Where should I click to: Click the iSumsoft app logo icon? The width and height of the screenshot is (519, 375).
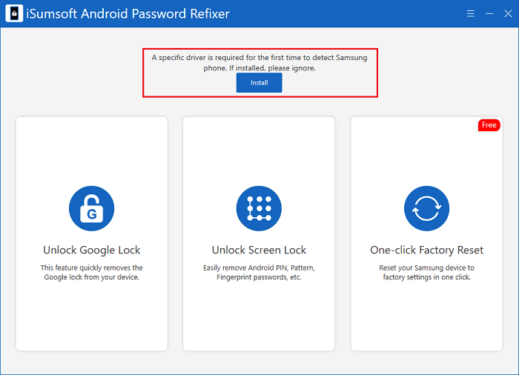pyautogui.click(x=14, y=13)
